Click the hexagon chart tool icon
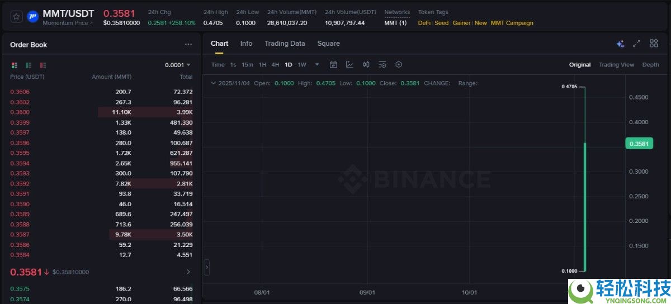Viewport: 671px width, 304px height. (x=399, y=65)
